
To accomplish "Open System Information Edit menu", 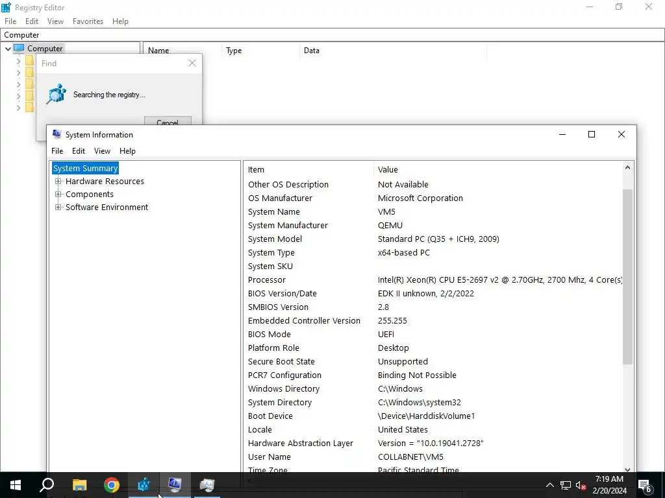I will [x=79, y=151].
